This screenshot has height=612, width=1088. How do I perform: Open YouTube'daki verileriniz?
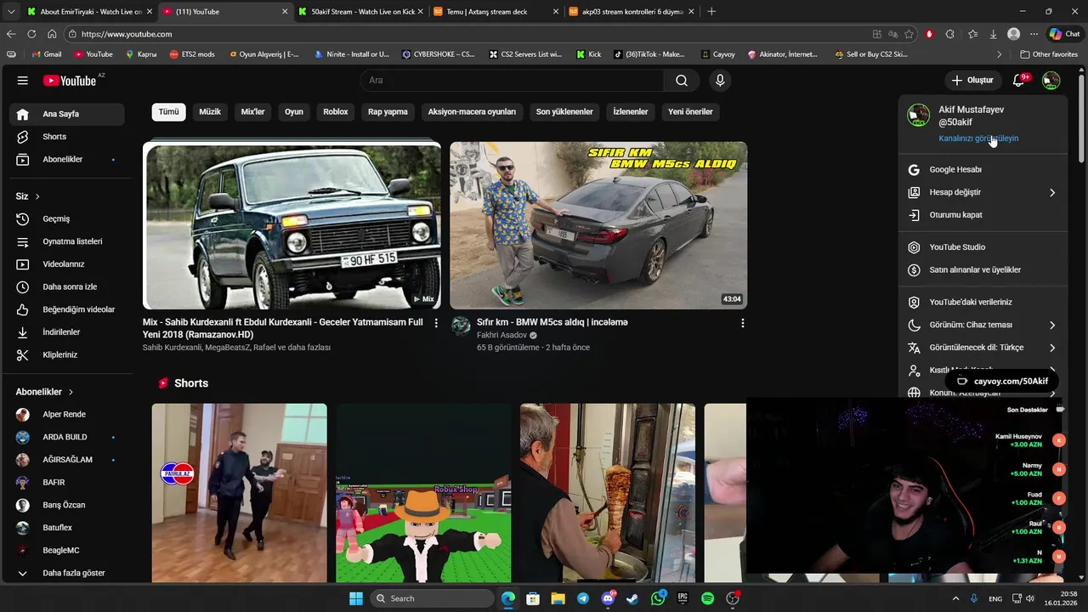[983, 302]
